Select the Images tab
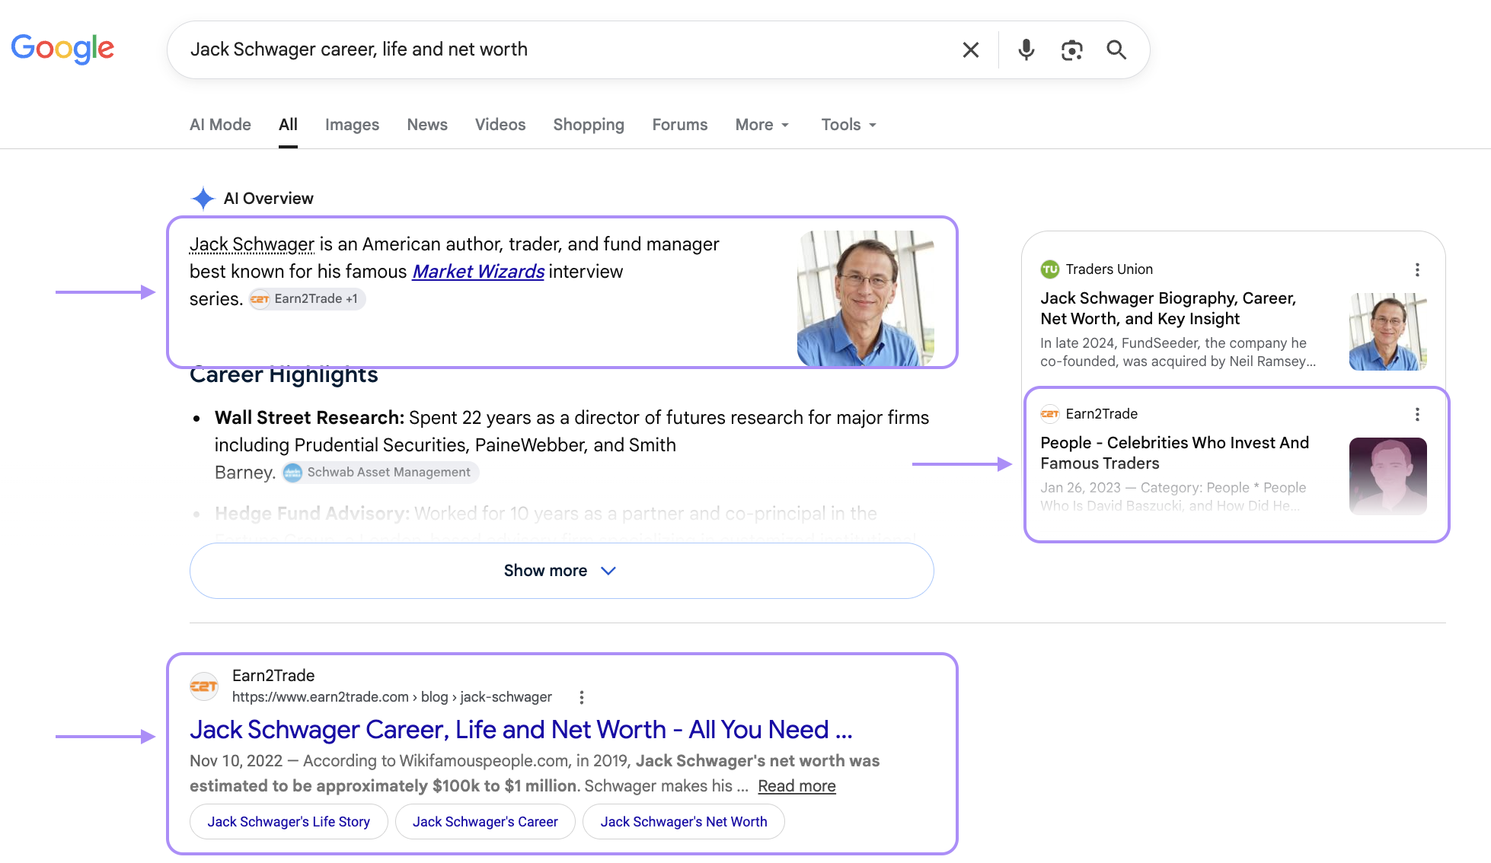 pyautogui.click(x=352, y=125)
